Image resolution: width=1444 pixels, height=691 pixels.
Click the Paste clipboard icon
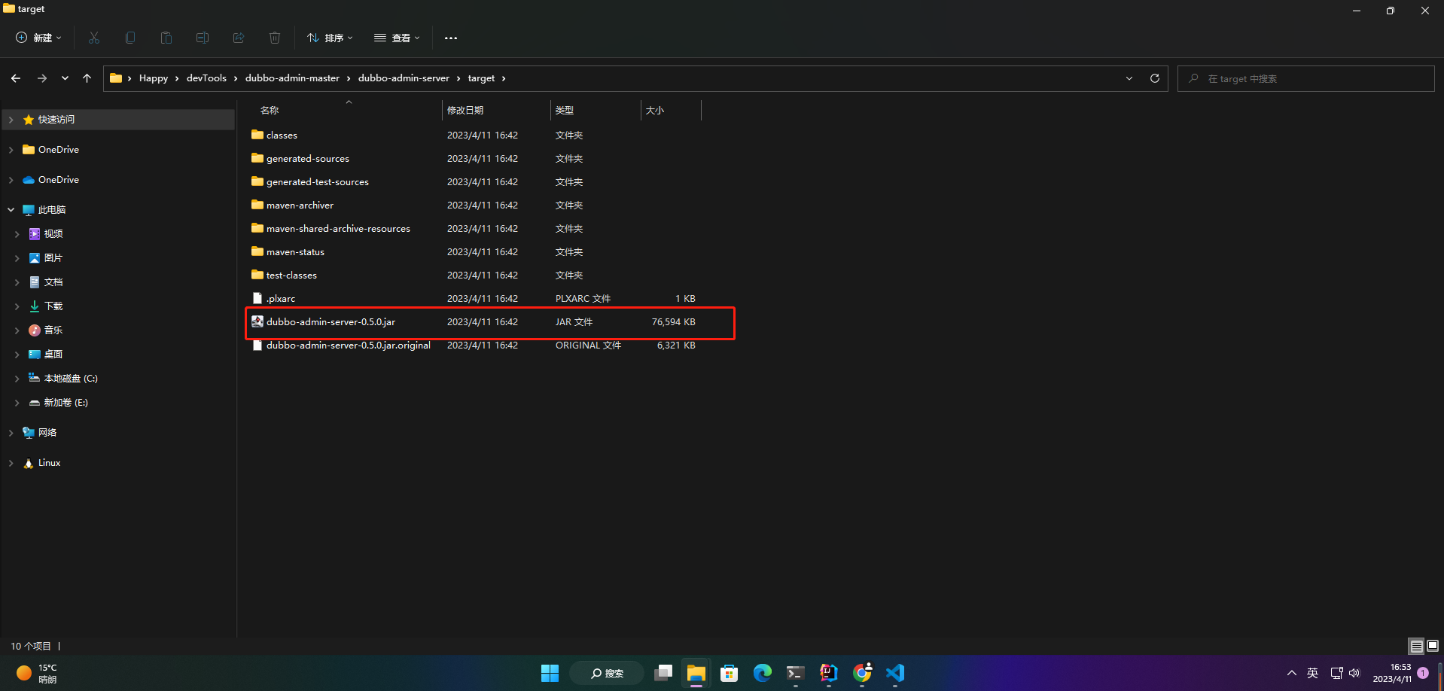click(x=166, y=38)
